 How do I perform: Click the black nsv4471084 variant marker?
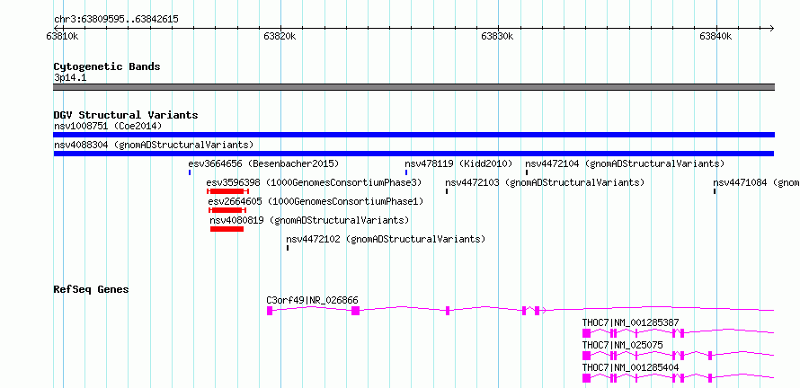click(715, 191)
